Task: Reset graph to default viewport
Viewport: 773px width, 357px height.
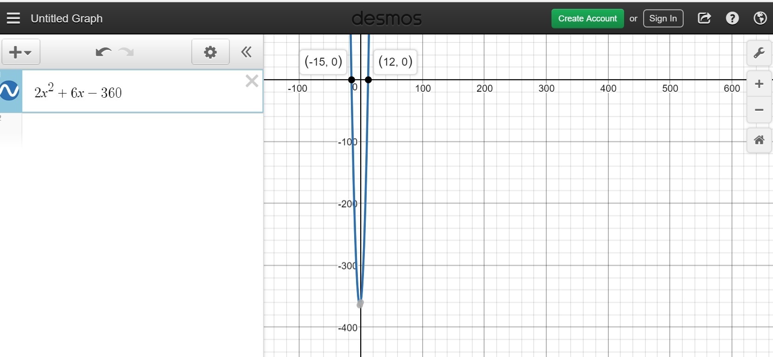Action: 760,140
